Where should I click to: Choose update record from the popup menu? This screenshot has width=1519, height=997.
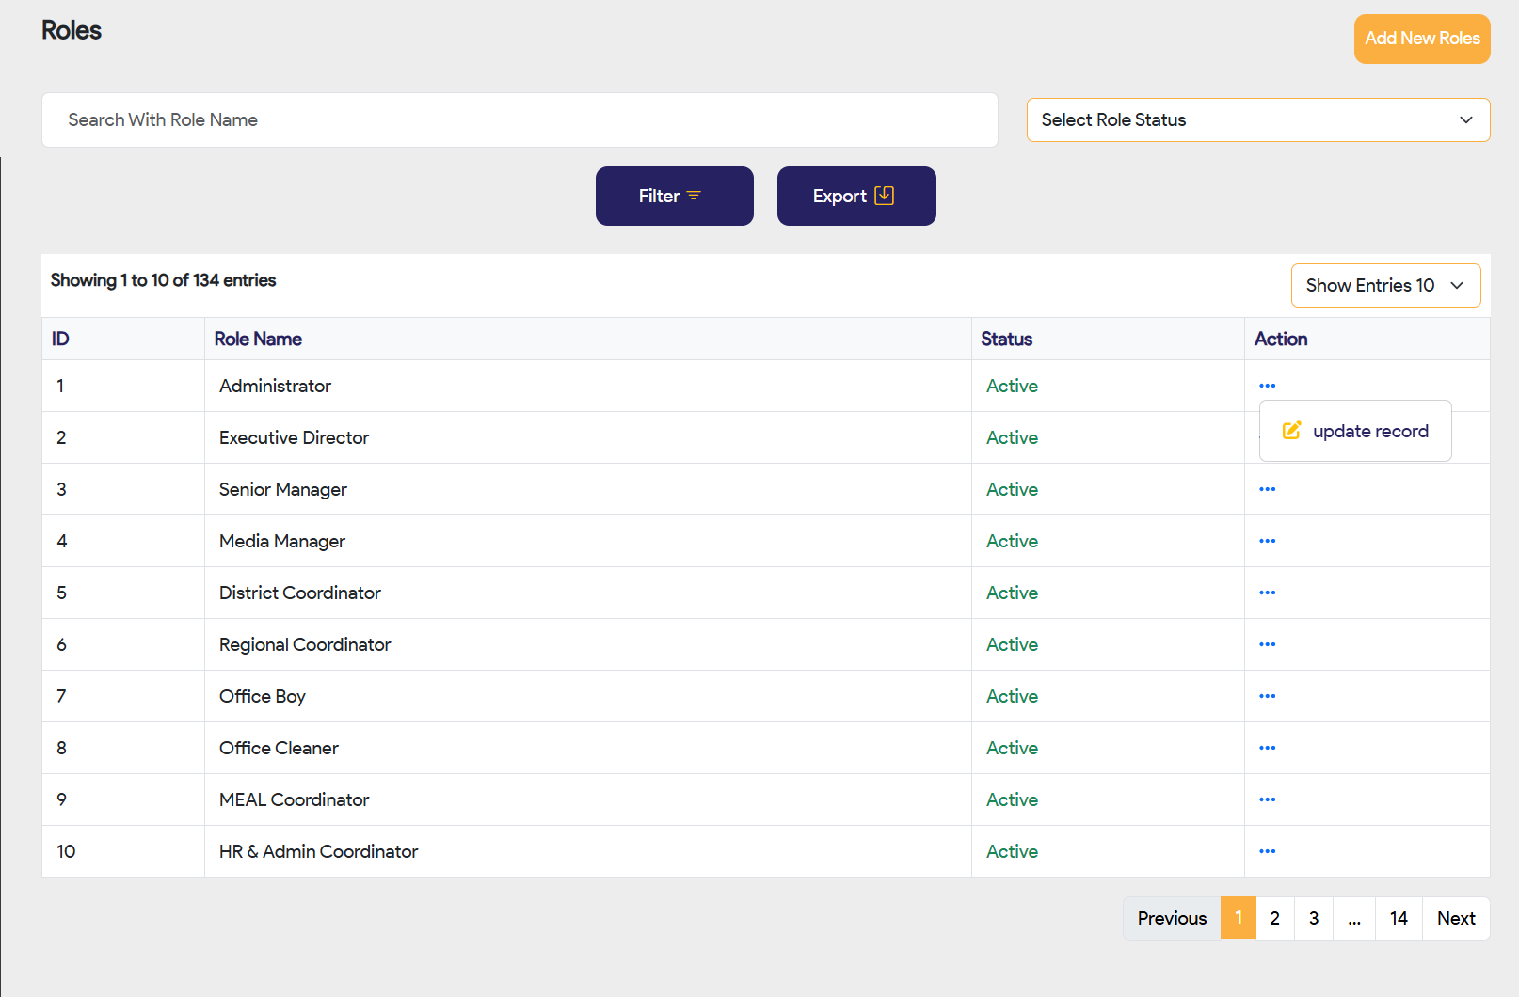(1355, 431)
